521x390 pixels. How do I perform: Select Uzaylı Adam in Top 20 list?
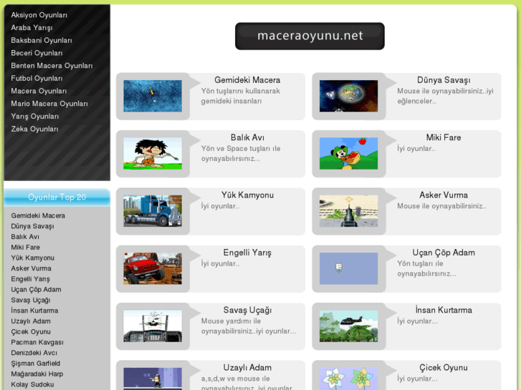tap(31, 321)
